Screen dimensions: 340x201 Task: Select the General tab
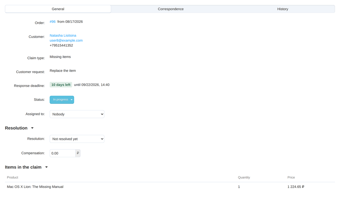coord(58,9)
